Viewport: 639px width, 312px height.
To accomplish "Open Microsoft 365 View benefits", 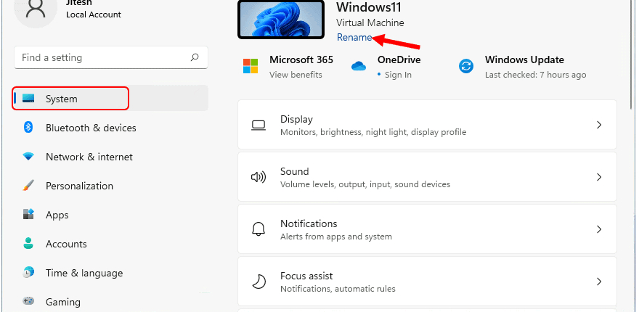I will 296,75.
